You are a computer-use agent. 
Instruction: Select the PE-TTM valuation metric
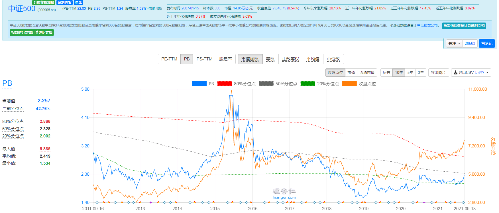coord(169,59)
